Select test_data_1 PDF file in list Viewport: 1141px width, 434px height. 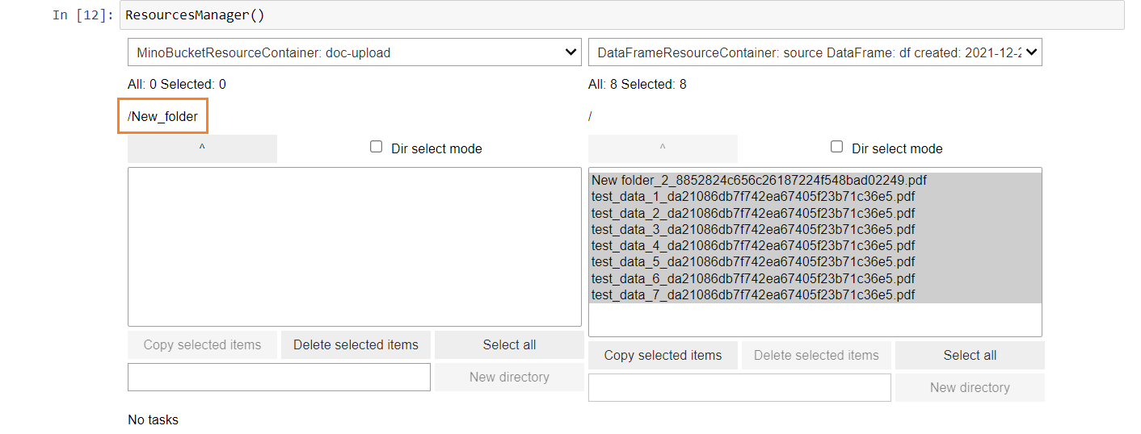(815, 197)
